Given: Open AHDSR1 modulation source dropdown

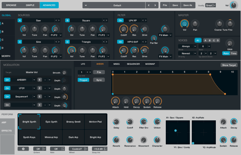Looking at the screenshot, I should pyautogui.click(x=34, y=80).
